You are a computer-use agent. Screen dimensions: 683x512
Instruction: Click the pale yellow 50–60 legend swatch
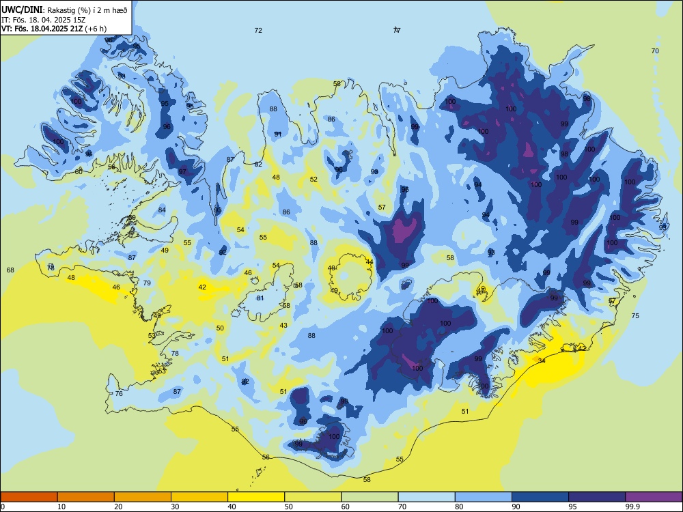coord(313,497)
